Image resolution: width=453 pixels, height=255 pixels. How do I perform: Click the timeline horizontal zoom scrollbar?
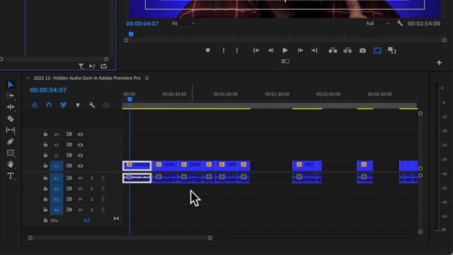(x=120, y=238)
